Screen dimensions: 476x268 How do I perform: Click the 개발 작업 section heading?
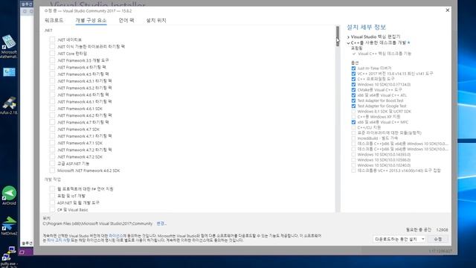[53, 179]
